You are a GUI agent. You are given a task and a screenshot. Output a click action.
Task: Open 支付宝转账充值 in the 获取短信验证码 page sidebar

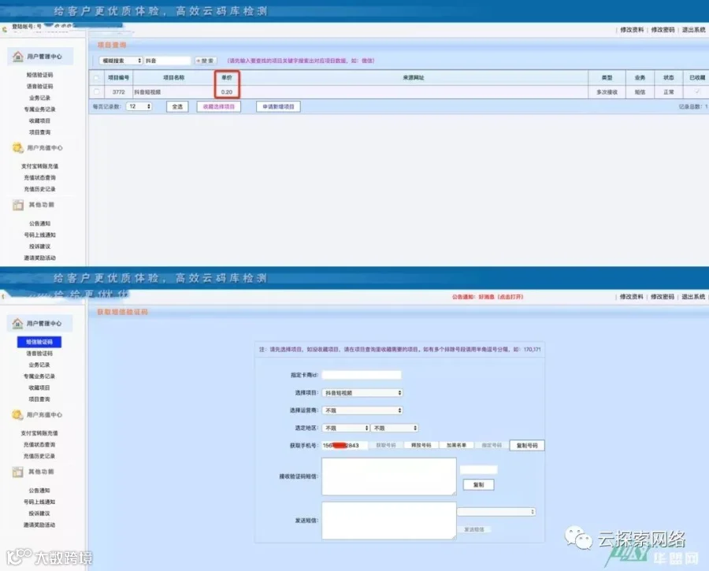click(x=39, y=433)
